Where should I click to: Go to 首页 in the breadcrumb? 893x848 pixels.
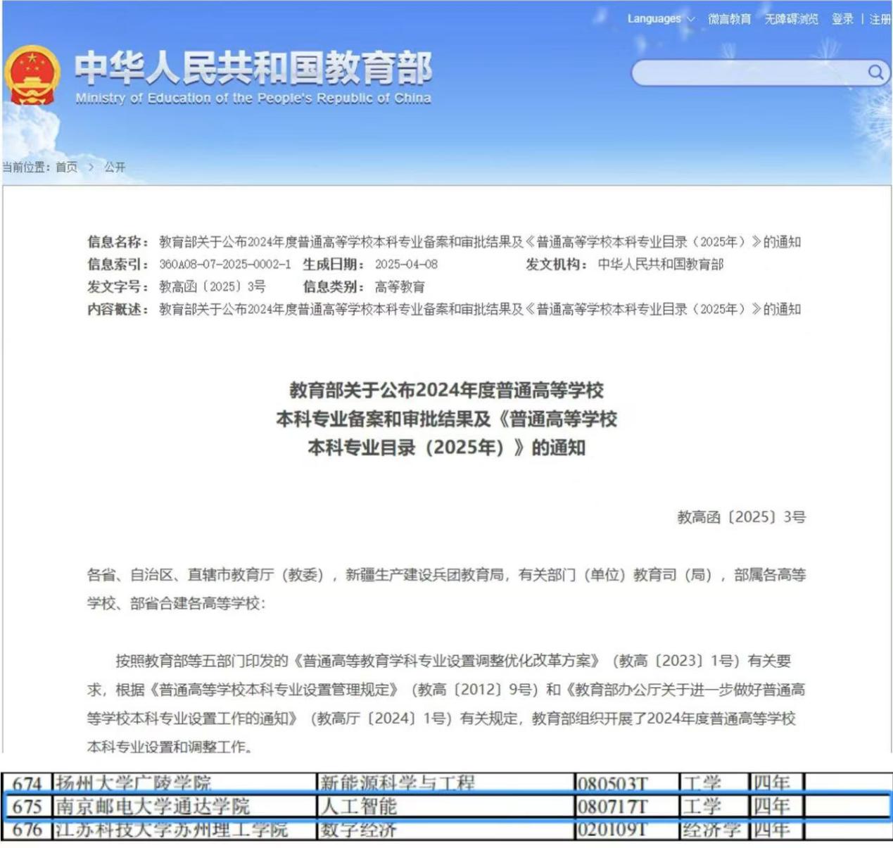click(x=67, y=167)
